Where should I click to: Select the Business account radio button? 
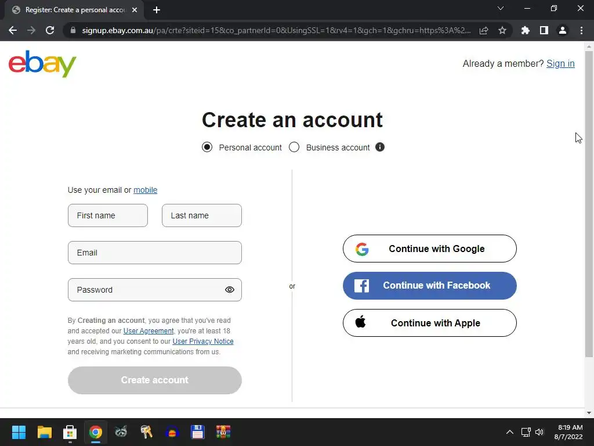click(x=294, y=147)
